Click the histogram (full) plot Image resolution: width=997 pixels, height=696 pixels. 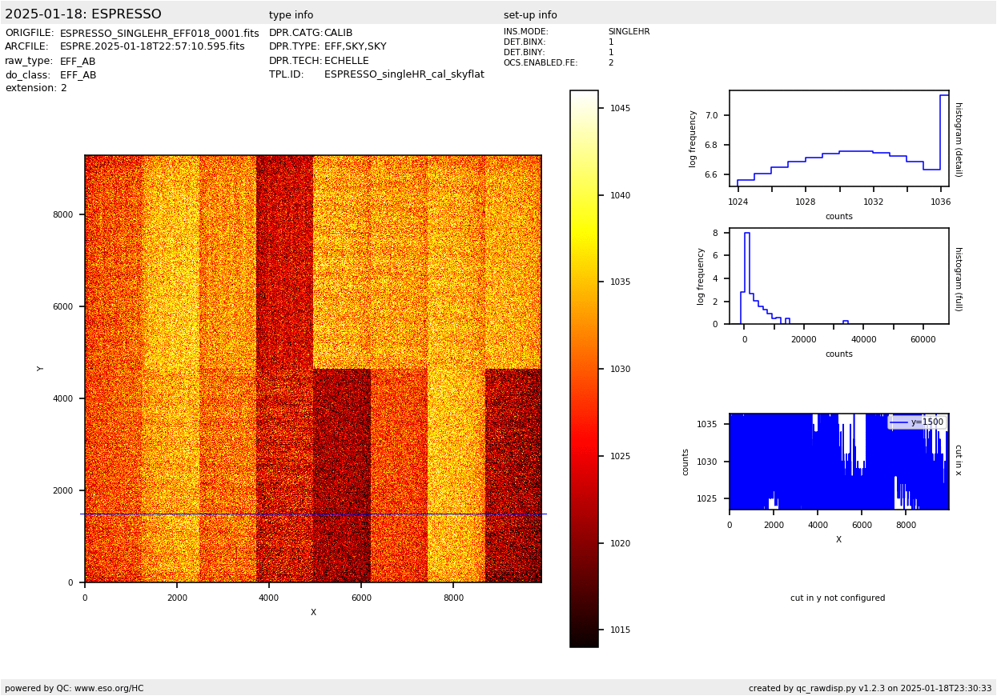click(x=838, y=276)
